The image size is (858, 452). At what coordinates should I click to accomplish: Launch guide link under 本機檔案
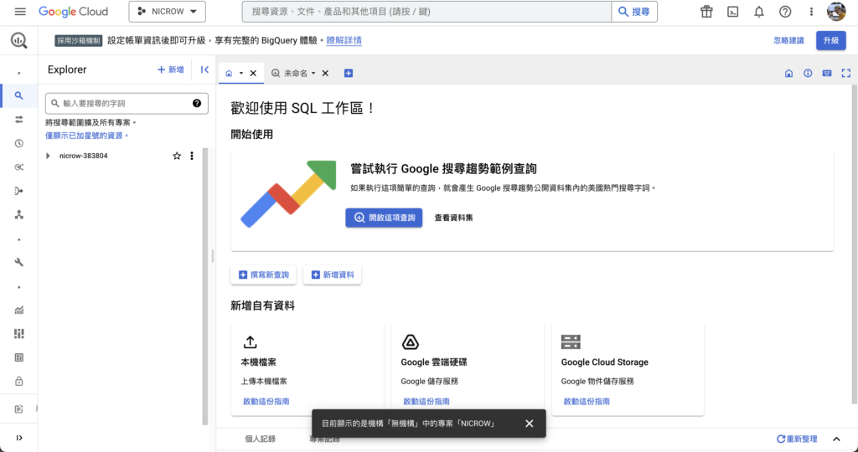pos(266,401)
